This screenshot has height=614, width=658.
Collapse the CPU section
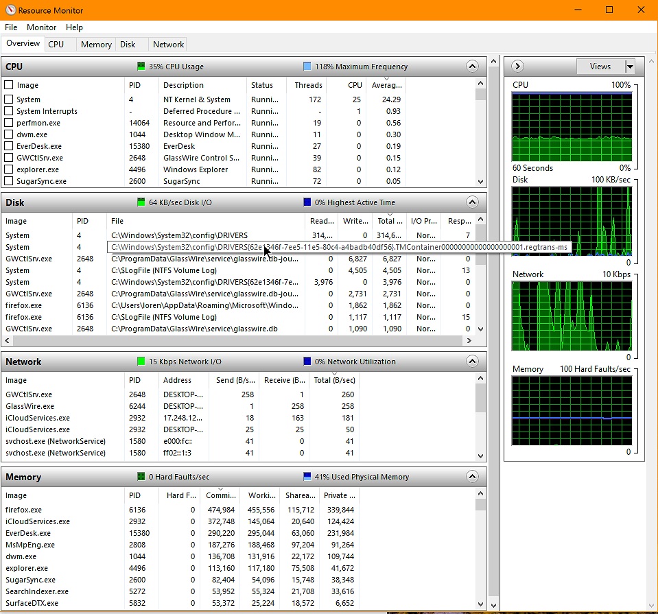472,67
